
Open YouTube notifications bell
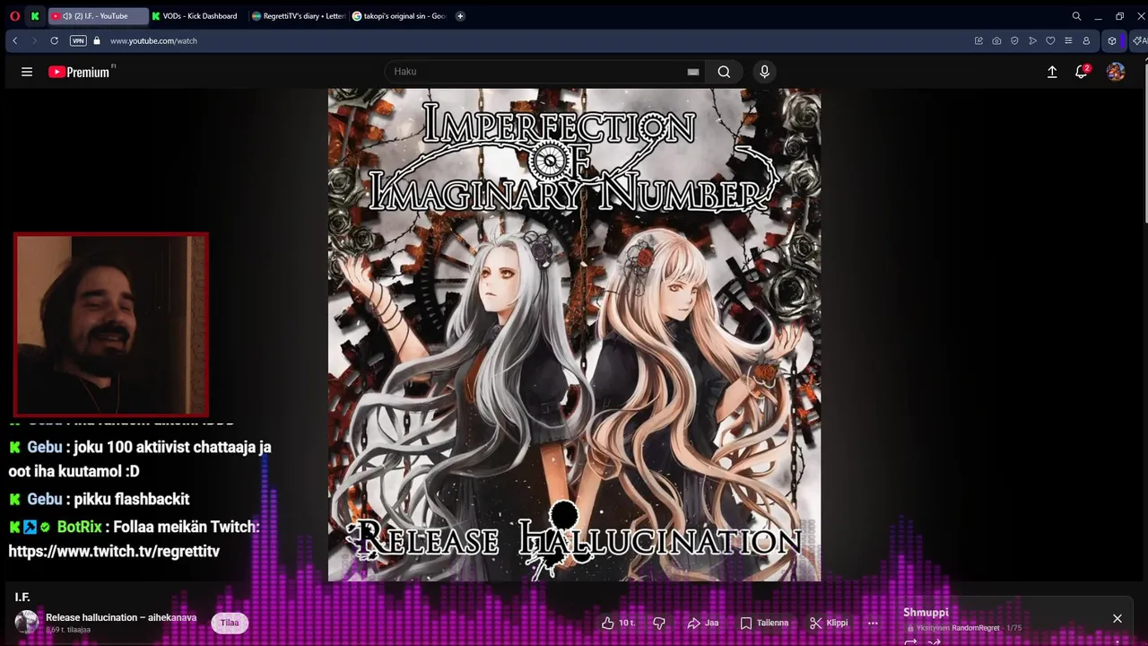pos(1082,72)
